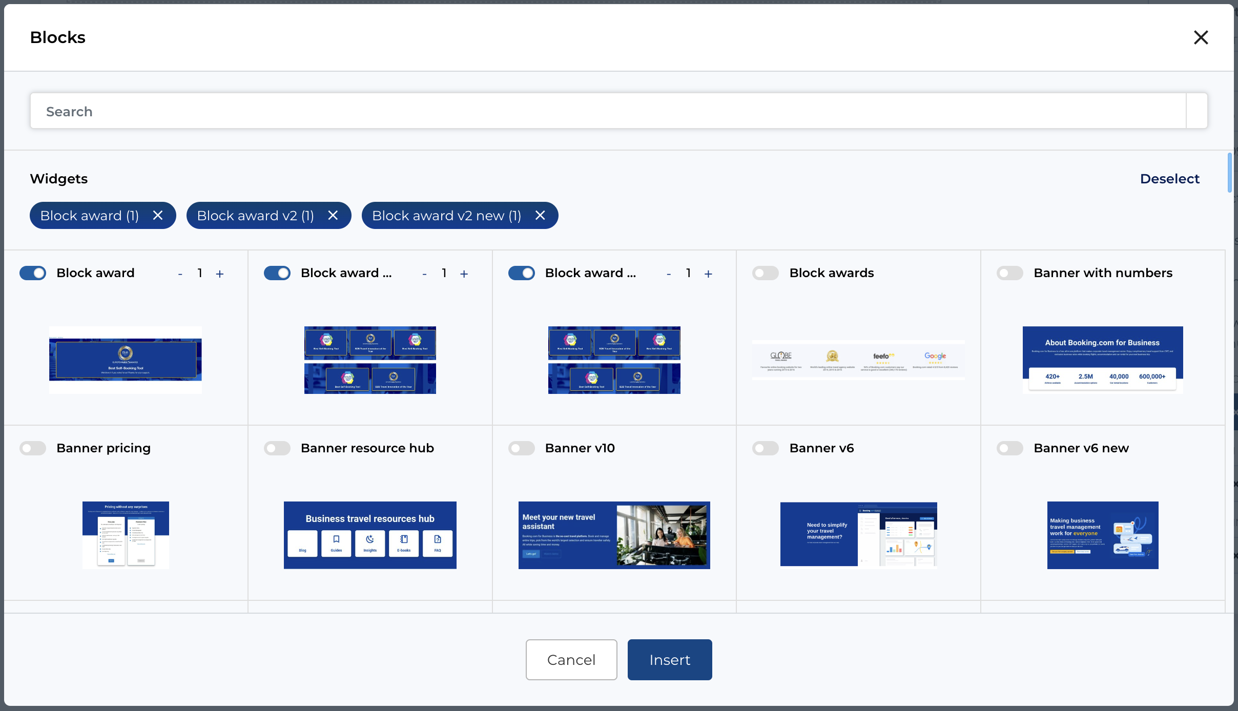Click the widget list scrollbar
1238x711 pixels.
[x=1229, y=173]
